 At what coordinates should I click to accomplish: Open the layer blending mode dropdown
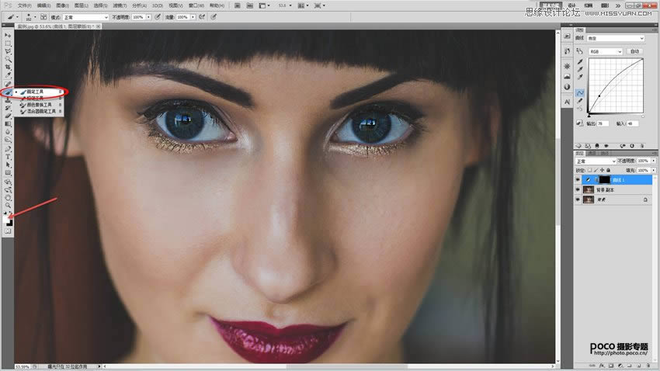(x=592, y=161)
